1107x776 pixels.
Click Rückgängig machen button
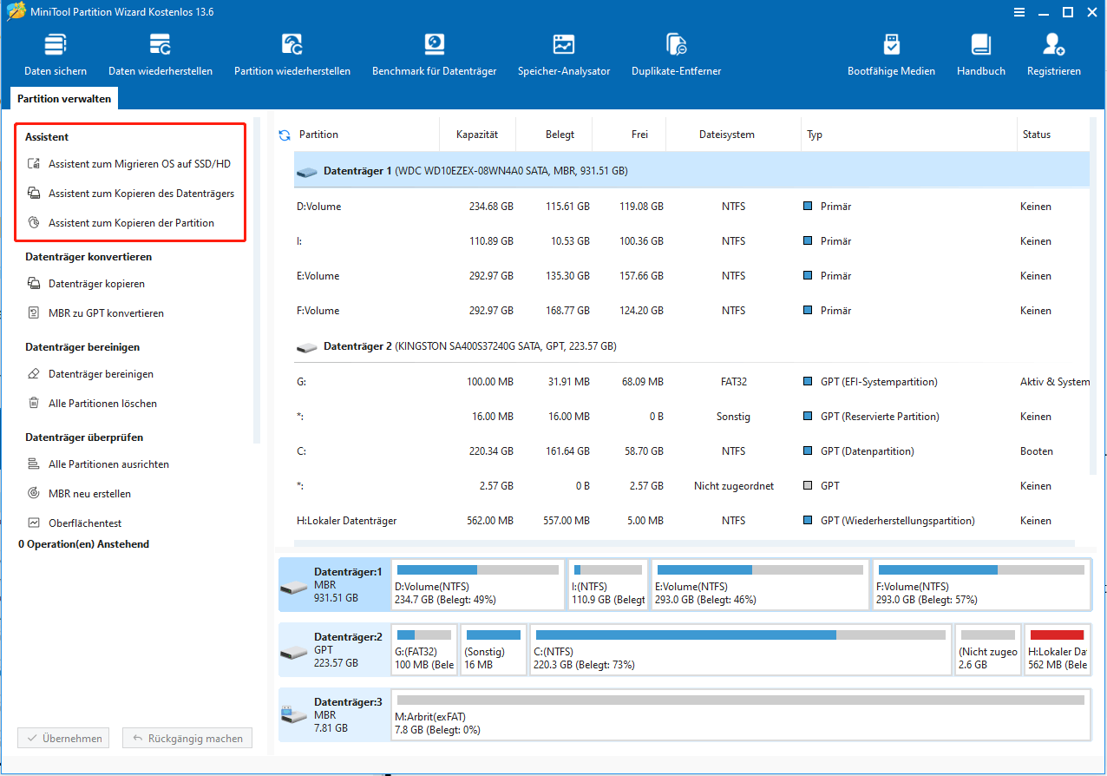pos(187,739)
